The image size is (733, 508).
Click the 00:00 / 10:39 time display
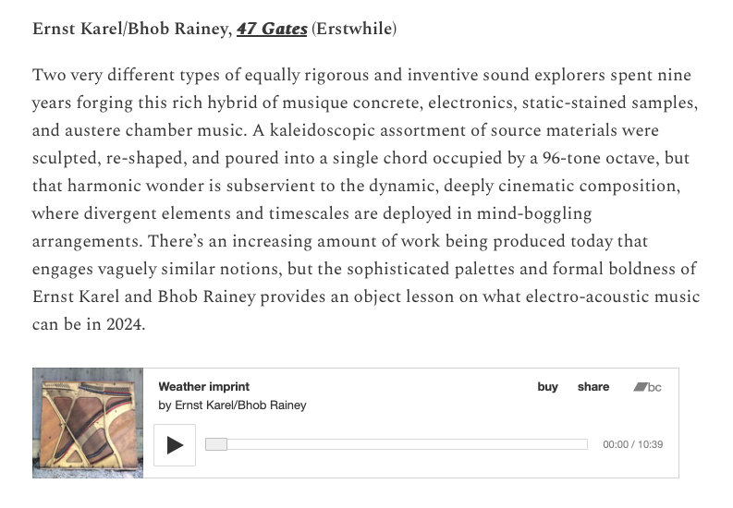632,444
